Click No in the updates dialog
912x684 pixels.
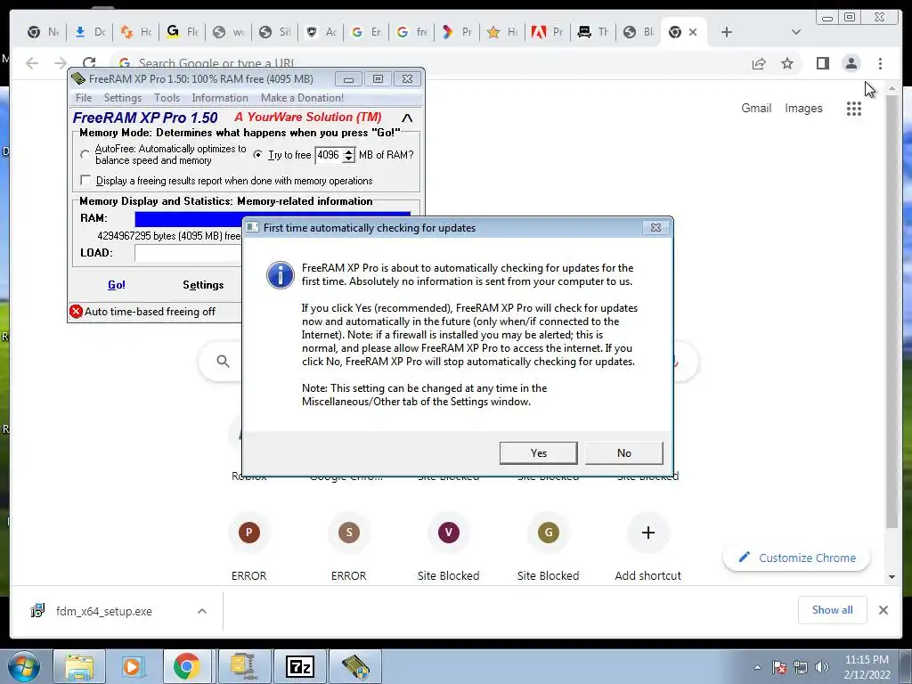pyautogui.click(x=623, y=452)
